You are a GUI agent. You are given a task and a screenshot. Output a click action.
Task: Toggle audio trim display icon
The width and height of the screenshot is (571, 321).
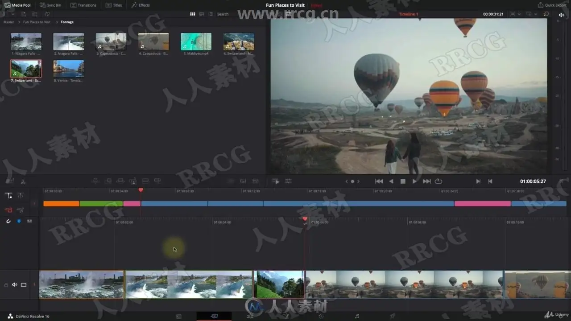coord(29,221)
